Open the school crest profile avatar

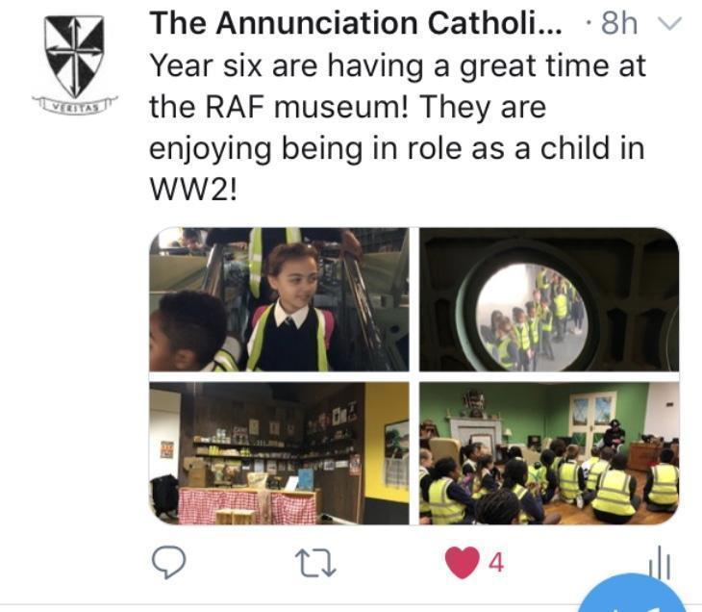pos(75,64)
